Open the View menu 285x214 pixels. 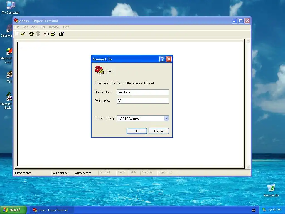pyautogui.click(x=34, y=27)
